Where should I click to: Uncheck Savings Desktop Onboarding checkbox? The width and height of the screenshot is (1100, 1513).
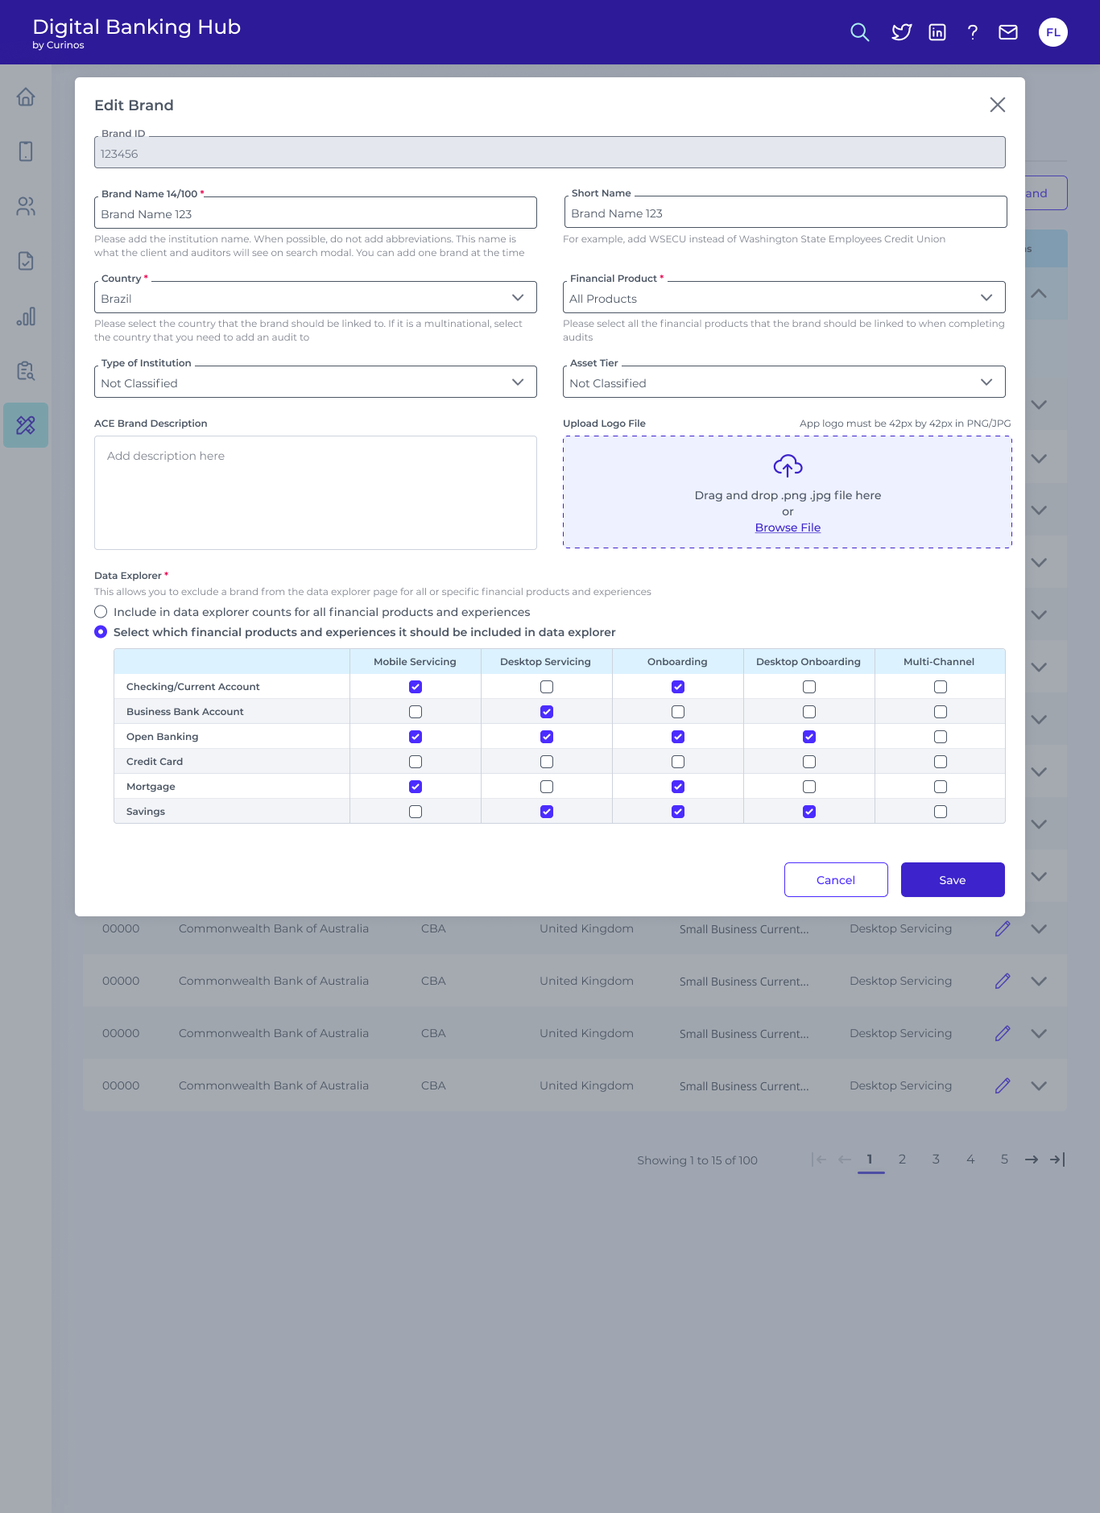click(809, 812)
